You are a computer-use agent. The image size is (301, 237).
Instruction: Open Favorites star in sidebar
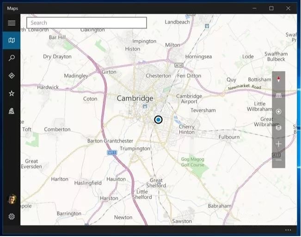12,93
